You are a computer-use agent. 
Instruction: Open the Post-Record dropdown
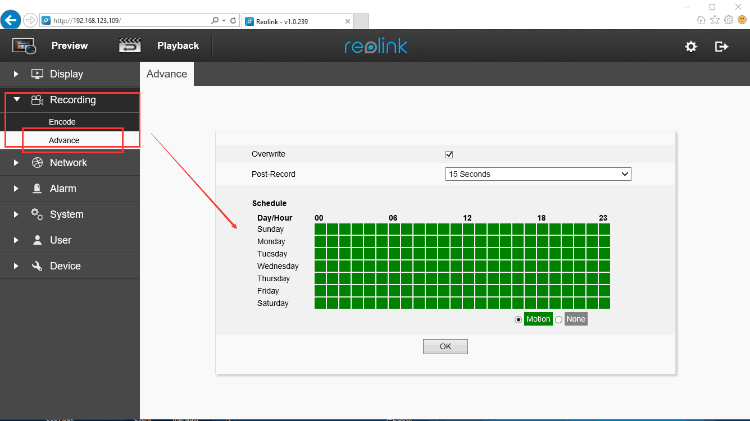[538, 174]
